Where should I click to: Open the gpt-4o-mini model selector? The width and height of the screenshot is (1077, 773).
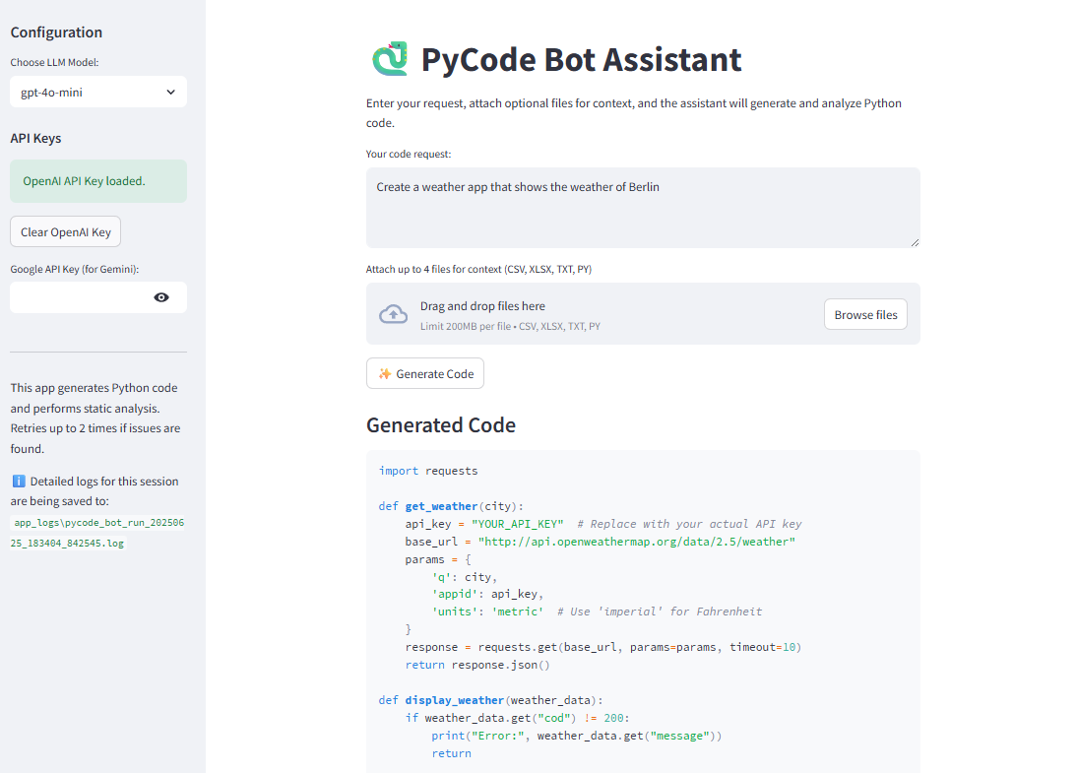pyautogui.click(x=89, y=92)
